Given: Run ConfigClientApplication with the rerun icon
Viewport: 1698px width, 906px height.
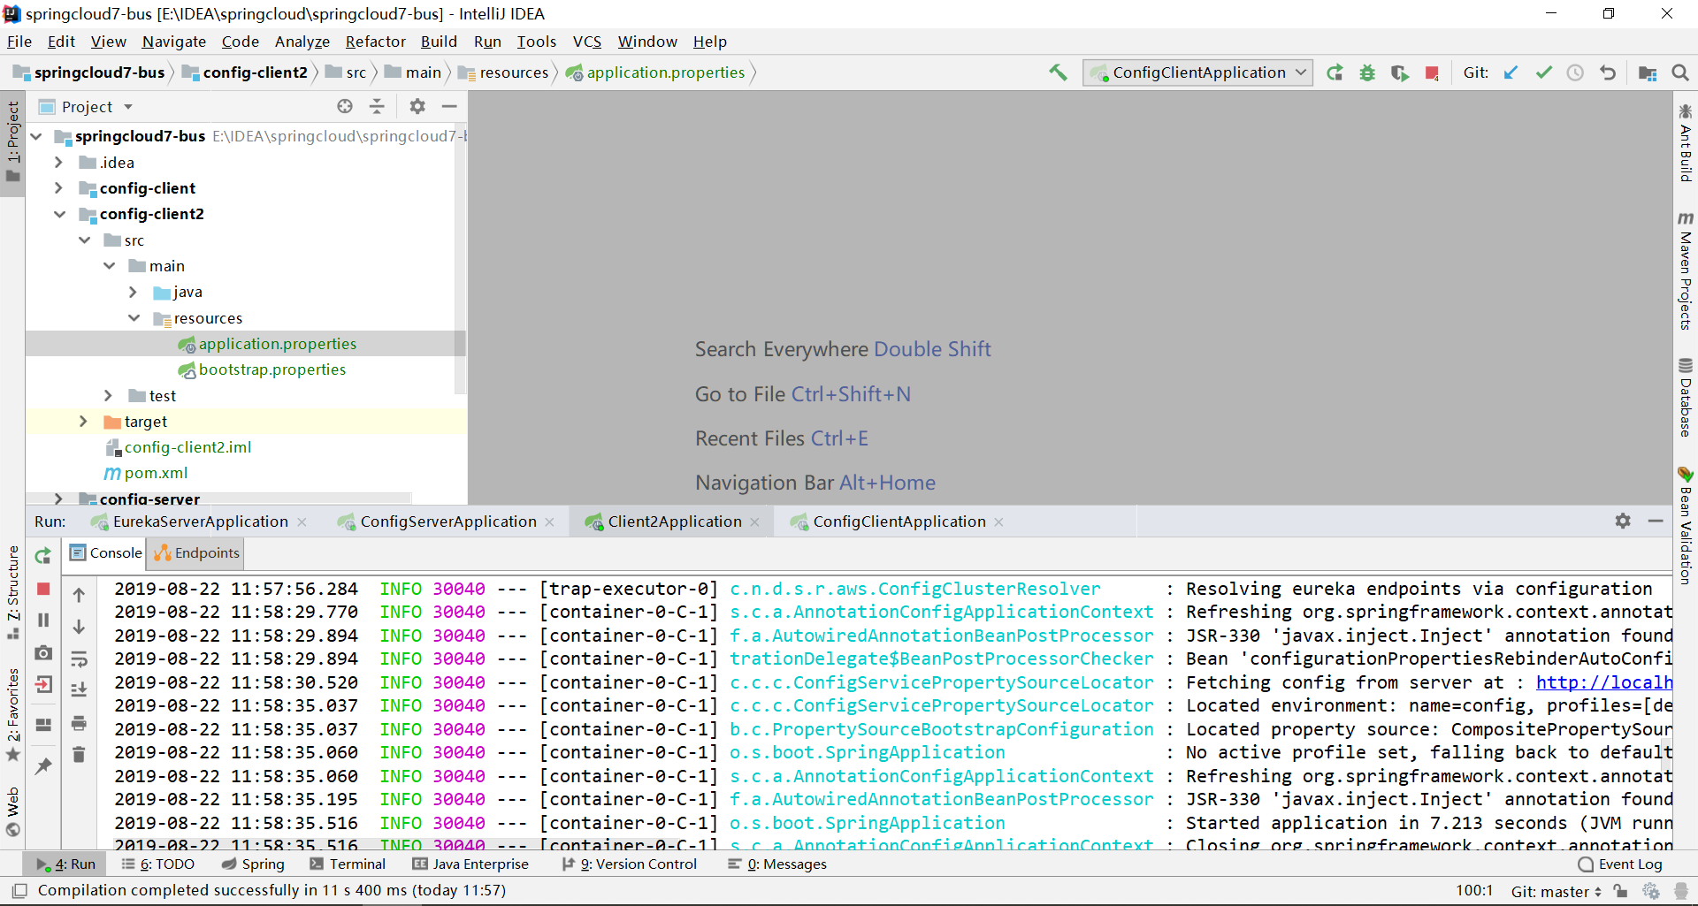Looking at the screenshot, I should pos(1335,72).
